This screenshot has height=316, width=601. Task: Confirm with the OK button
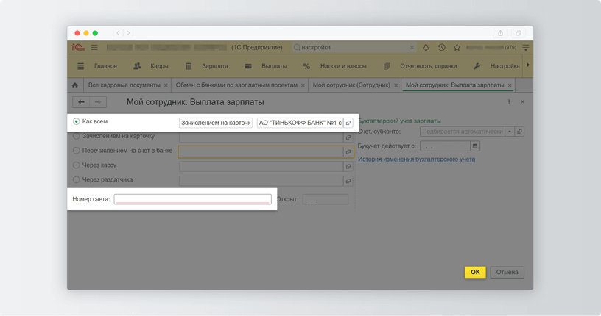pos(475,272)
